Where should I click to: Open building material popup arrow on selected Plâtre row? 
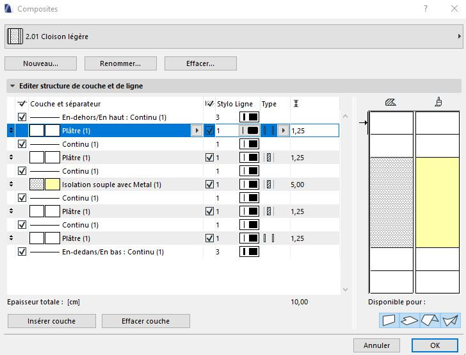197,131
